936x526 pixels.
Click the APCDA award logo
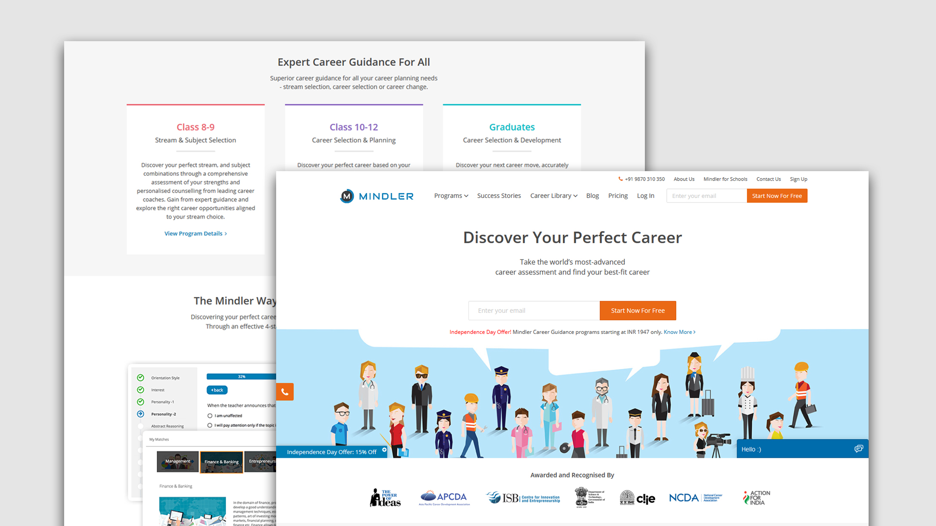(x=444, y=498)
